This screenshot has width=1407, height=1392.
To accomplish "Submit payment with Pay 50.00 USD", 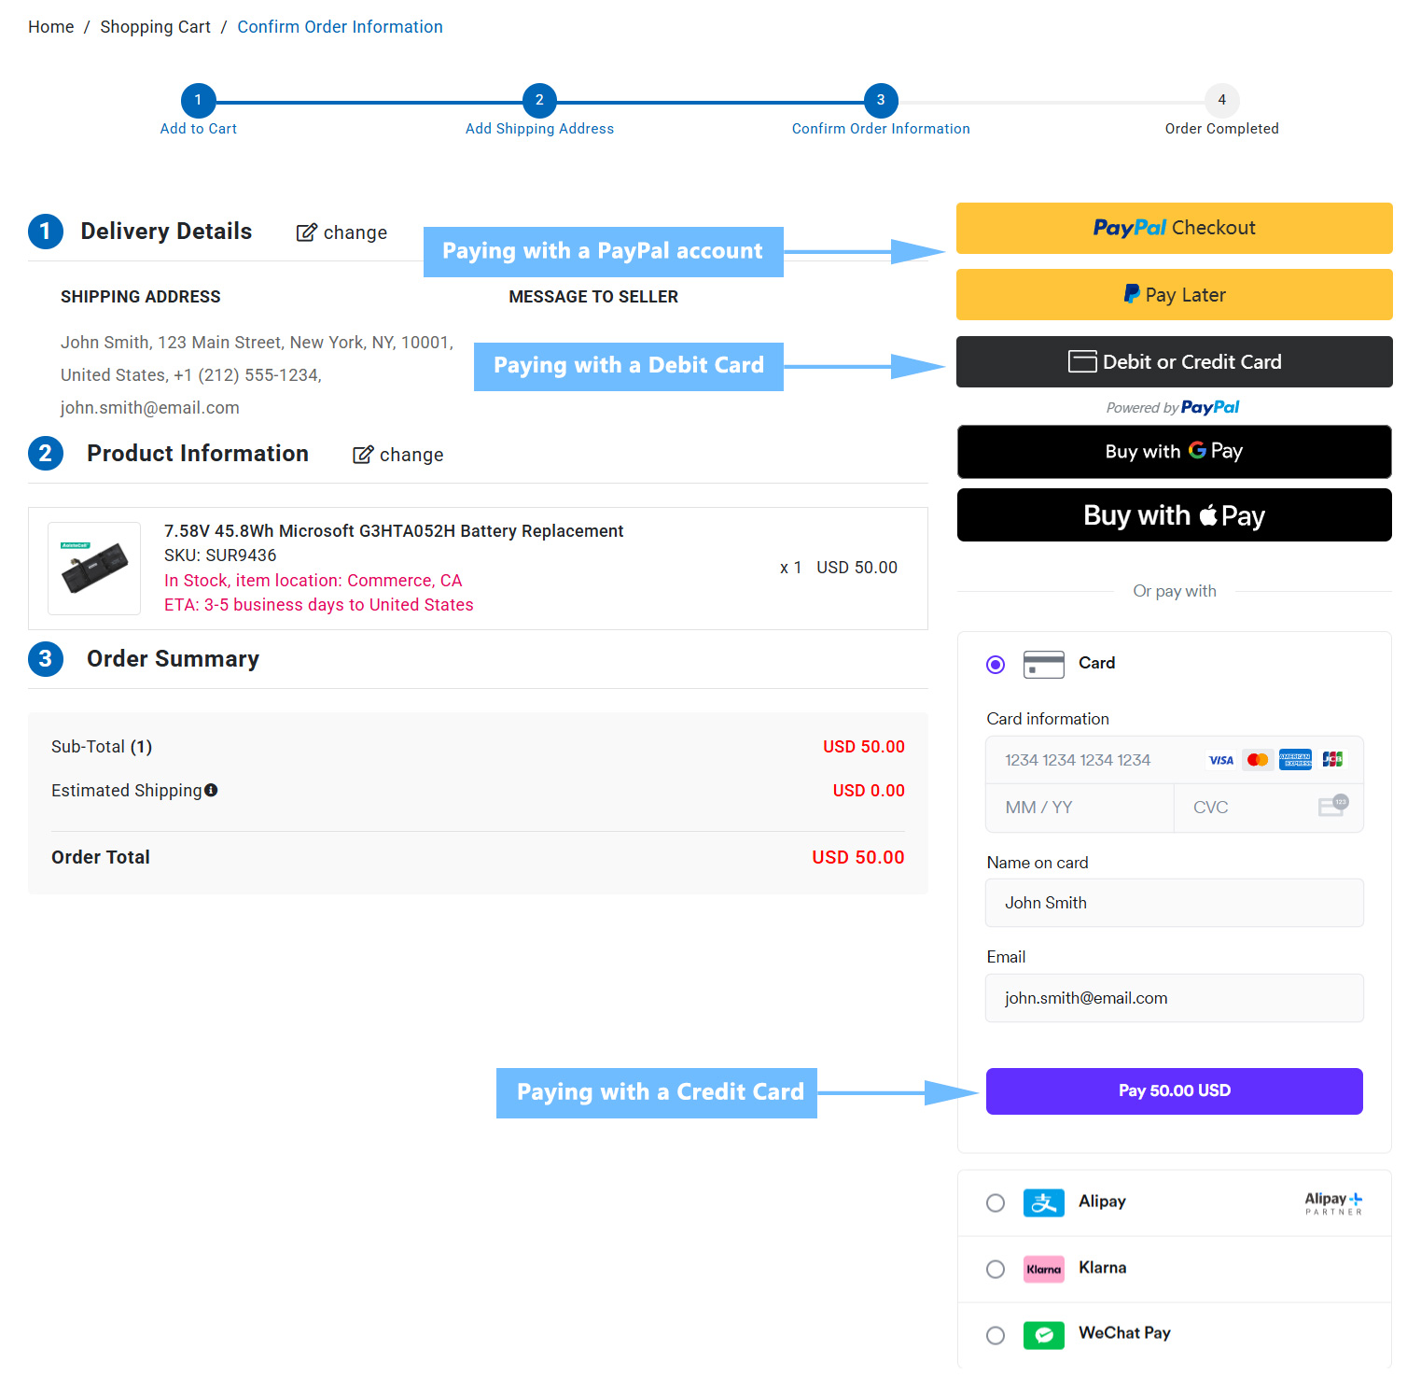I will [x=1174, y=1090].
